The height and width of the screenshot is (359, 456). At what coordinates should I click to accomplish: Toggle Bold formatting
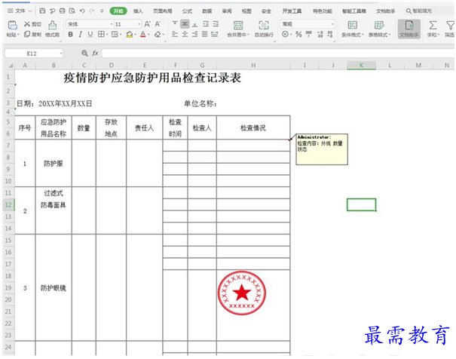click(x=70, y=35)
